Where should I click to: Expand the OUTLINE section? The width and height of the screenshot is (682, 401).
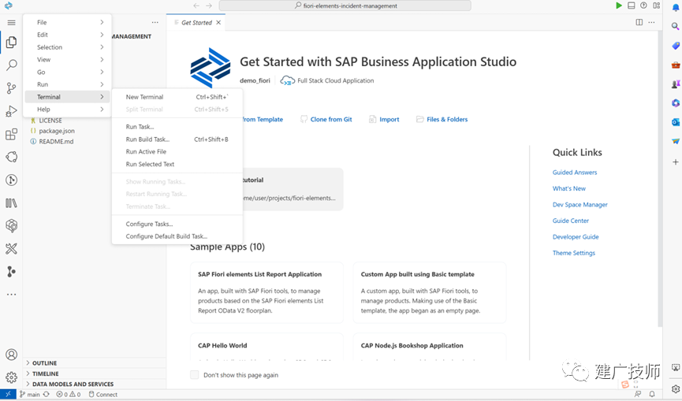pos(95,362)
